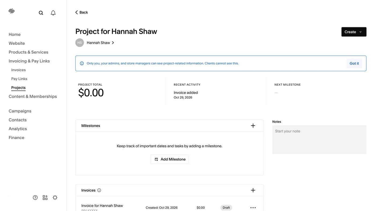Click the $0.00 project total value
The image size is (375, 211).
(91, 93)
